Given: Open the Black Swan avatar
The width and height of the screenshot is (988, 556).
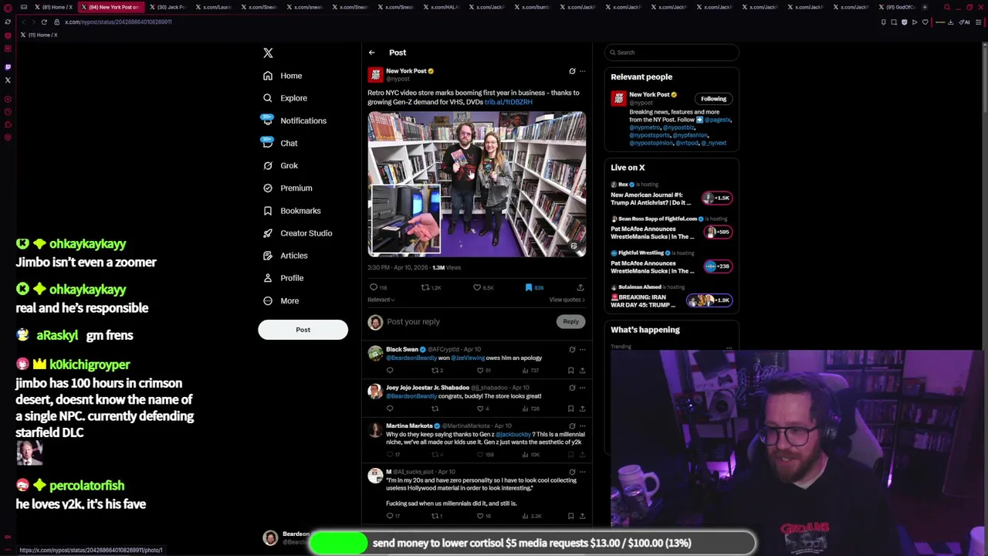Looking at the screenshot, I should pyautogui.click(x=375, y=353).
